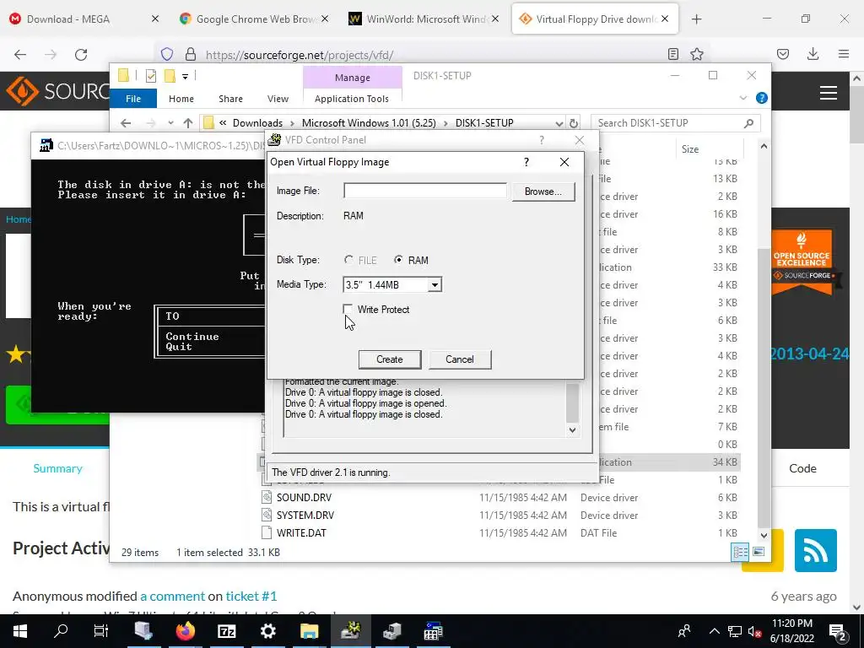Open the notification center icon
This screenshot has width=864, height=648.
point(837,631)
